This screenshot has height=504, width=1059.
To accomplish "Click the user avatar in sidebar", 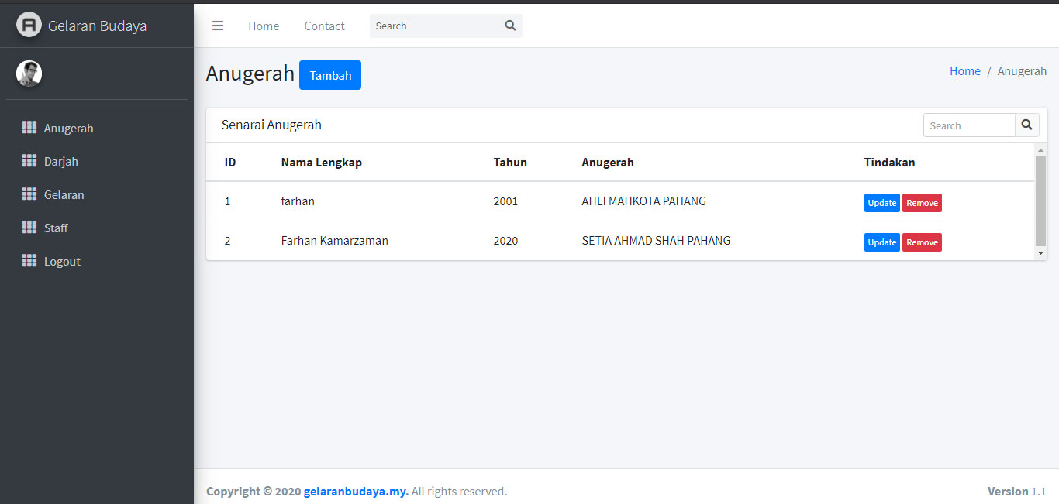I will pyautogui.click(x=29, y=74).
